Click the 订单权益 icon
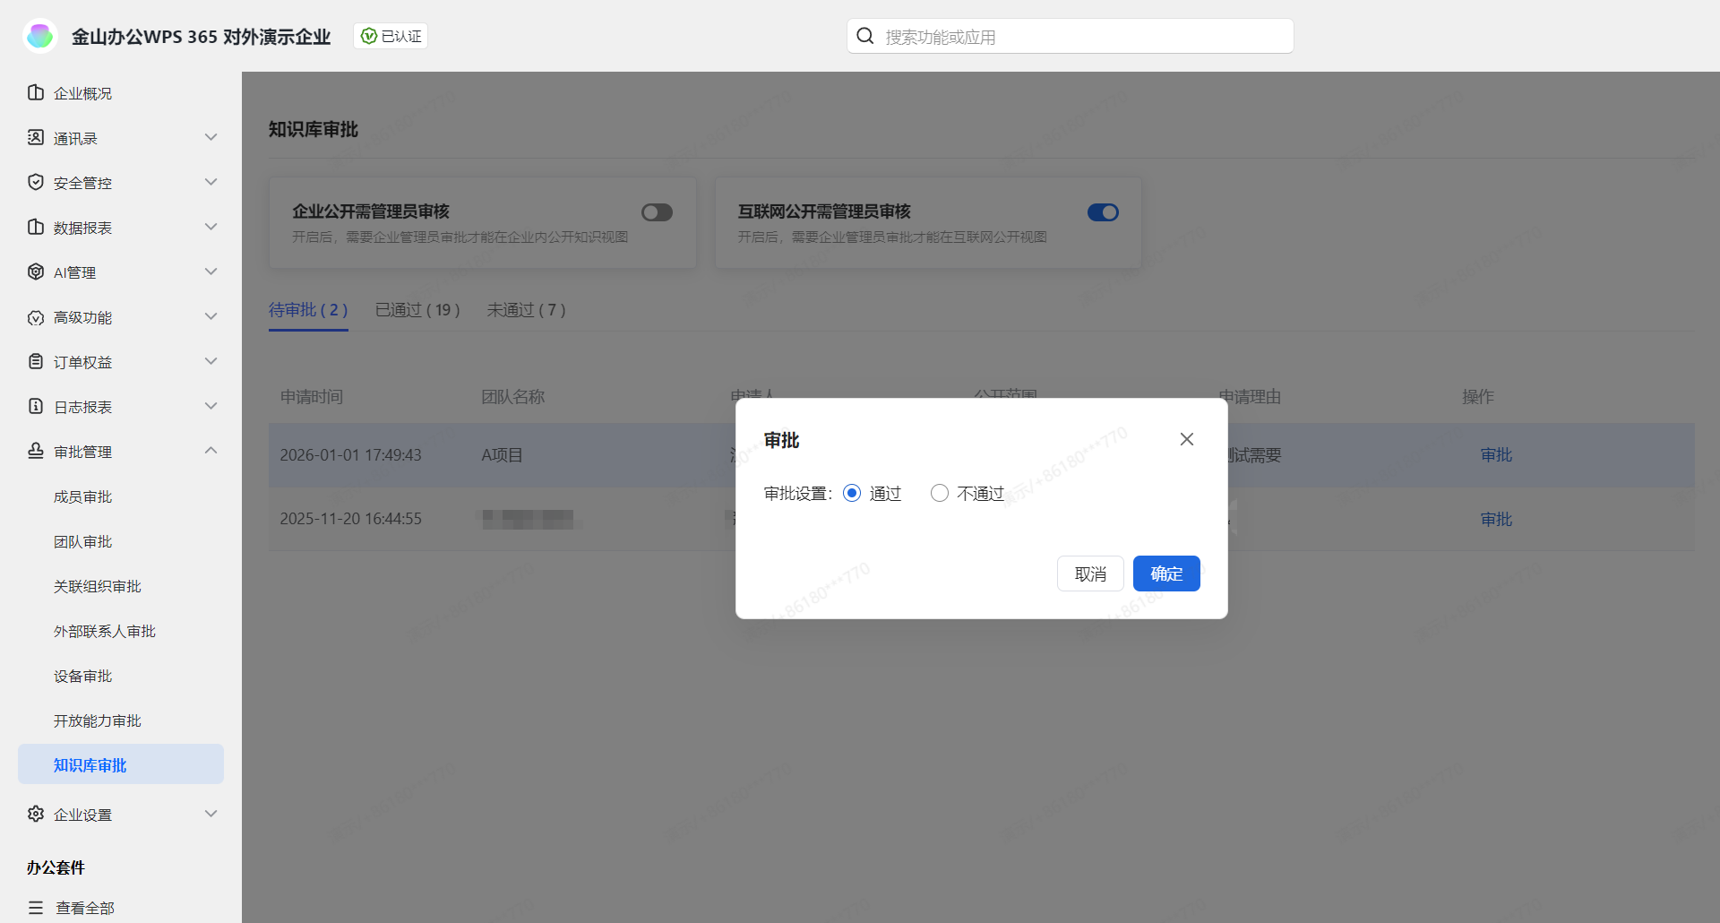This screenshot has width=1720, height=923. [x=36, y=361]
